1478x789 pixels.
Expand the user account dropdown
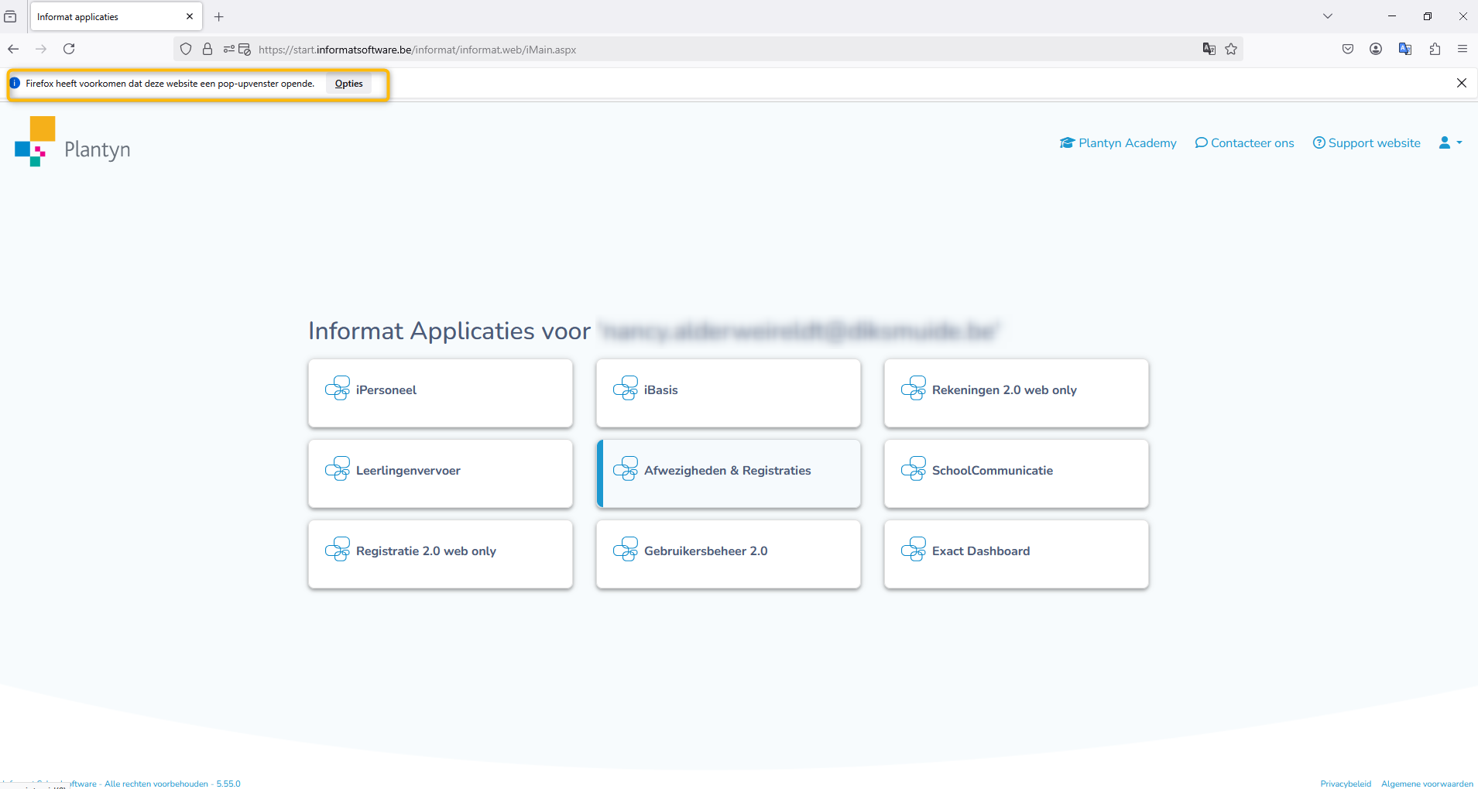[1450, 143]
